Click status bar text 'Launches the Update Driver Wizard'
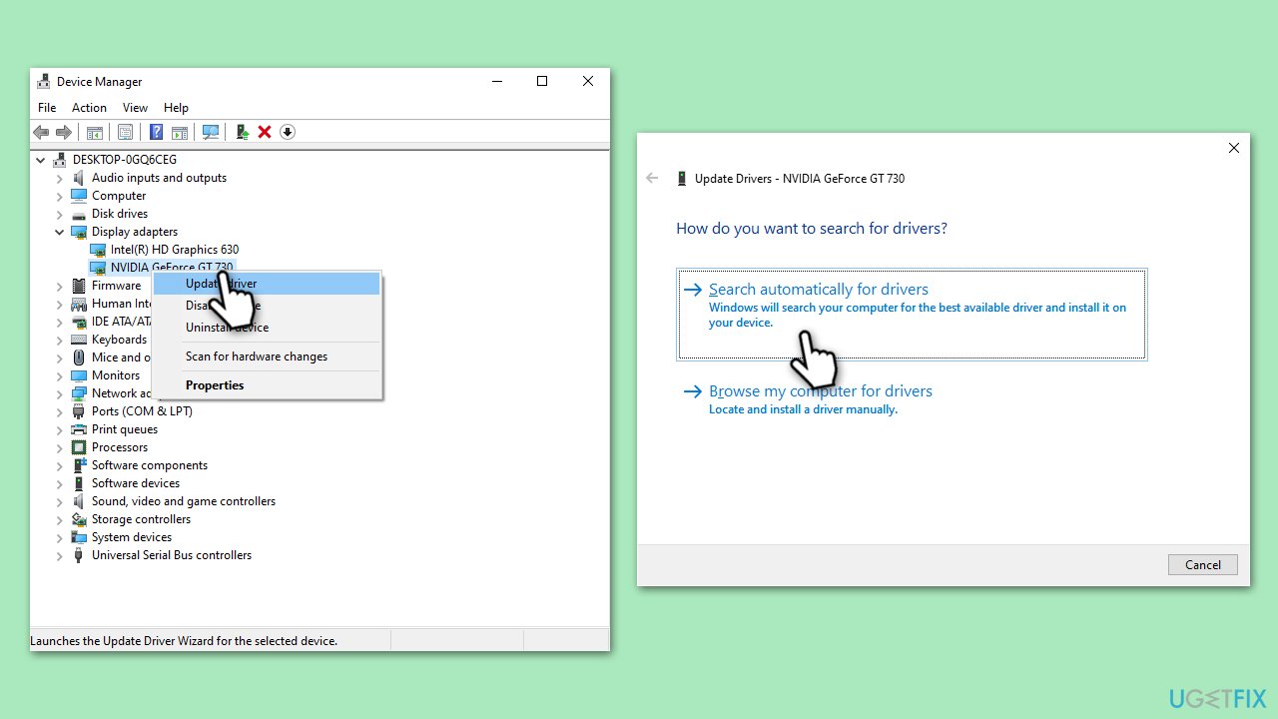 coord(184,641)
